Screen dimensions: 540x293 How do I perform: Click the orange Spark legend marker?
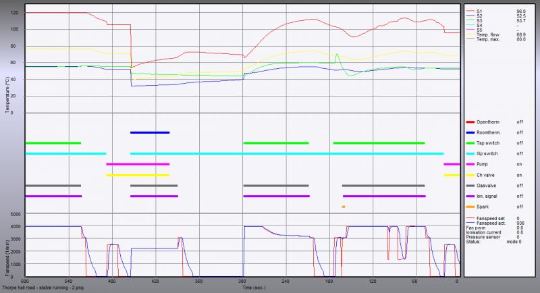pyautogui.click(x=469, y=207)
